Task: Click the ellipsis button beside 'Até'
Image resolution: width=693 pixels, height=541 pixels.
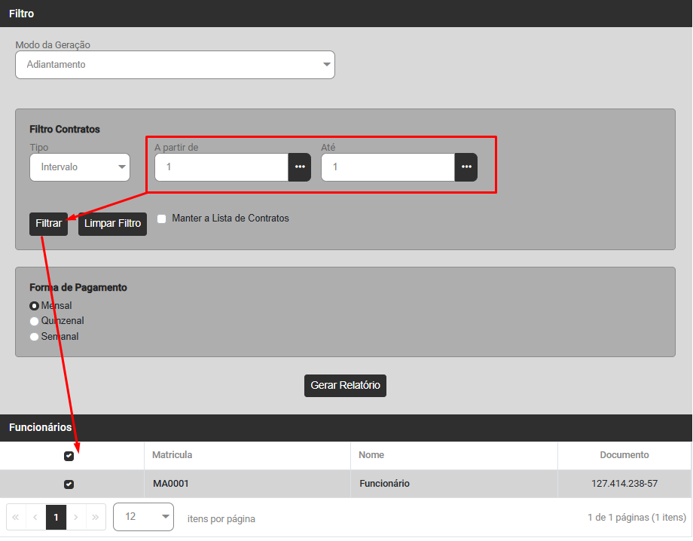Action: [466, 167]
